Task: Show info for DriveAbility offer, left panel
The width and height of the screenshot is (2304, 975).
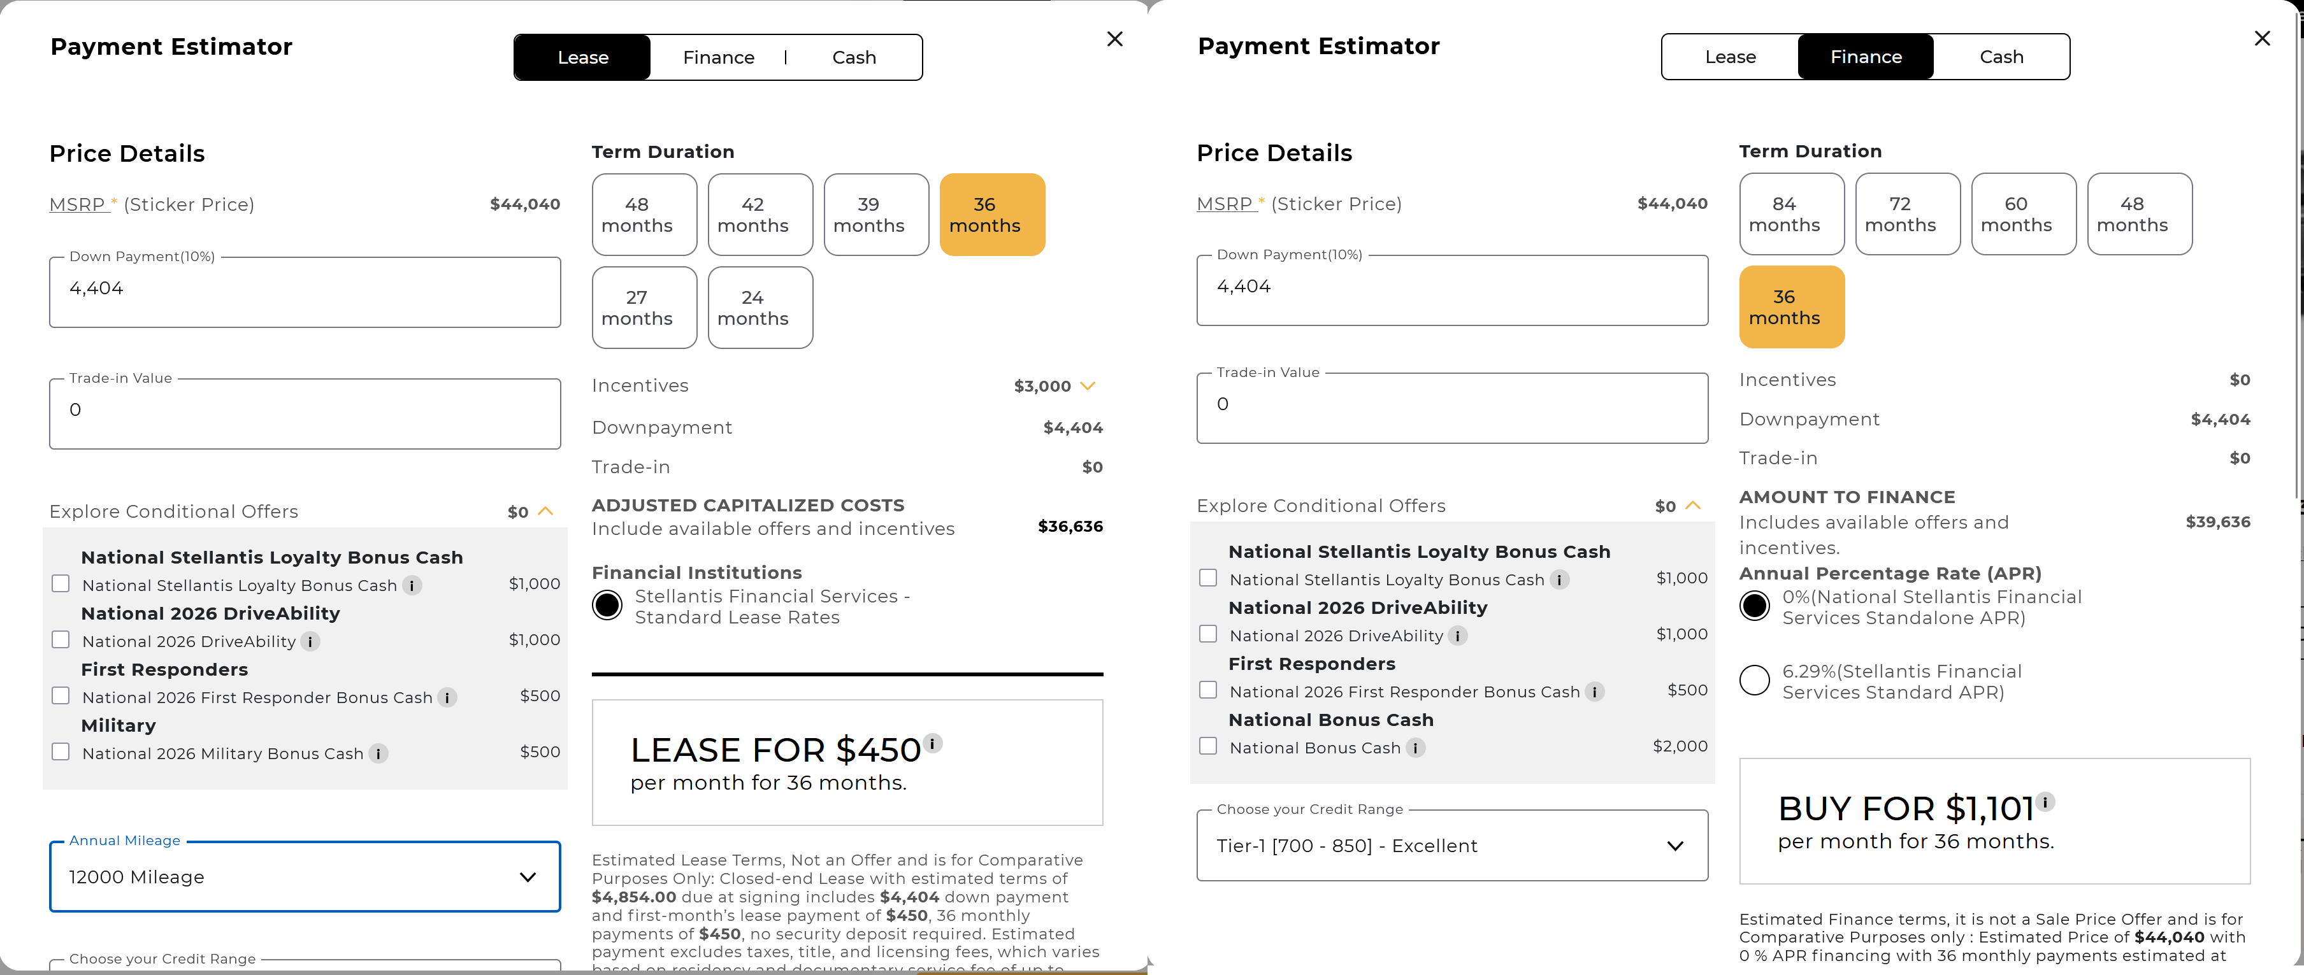Action: (x=310, y=642)
